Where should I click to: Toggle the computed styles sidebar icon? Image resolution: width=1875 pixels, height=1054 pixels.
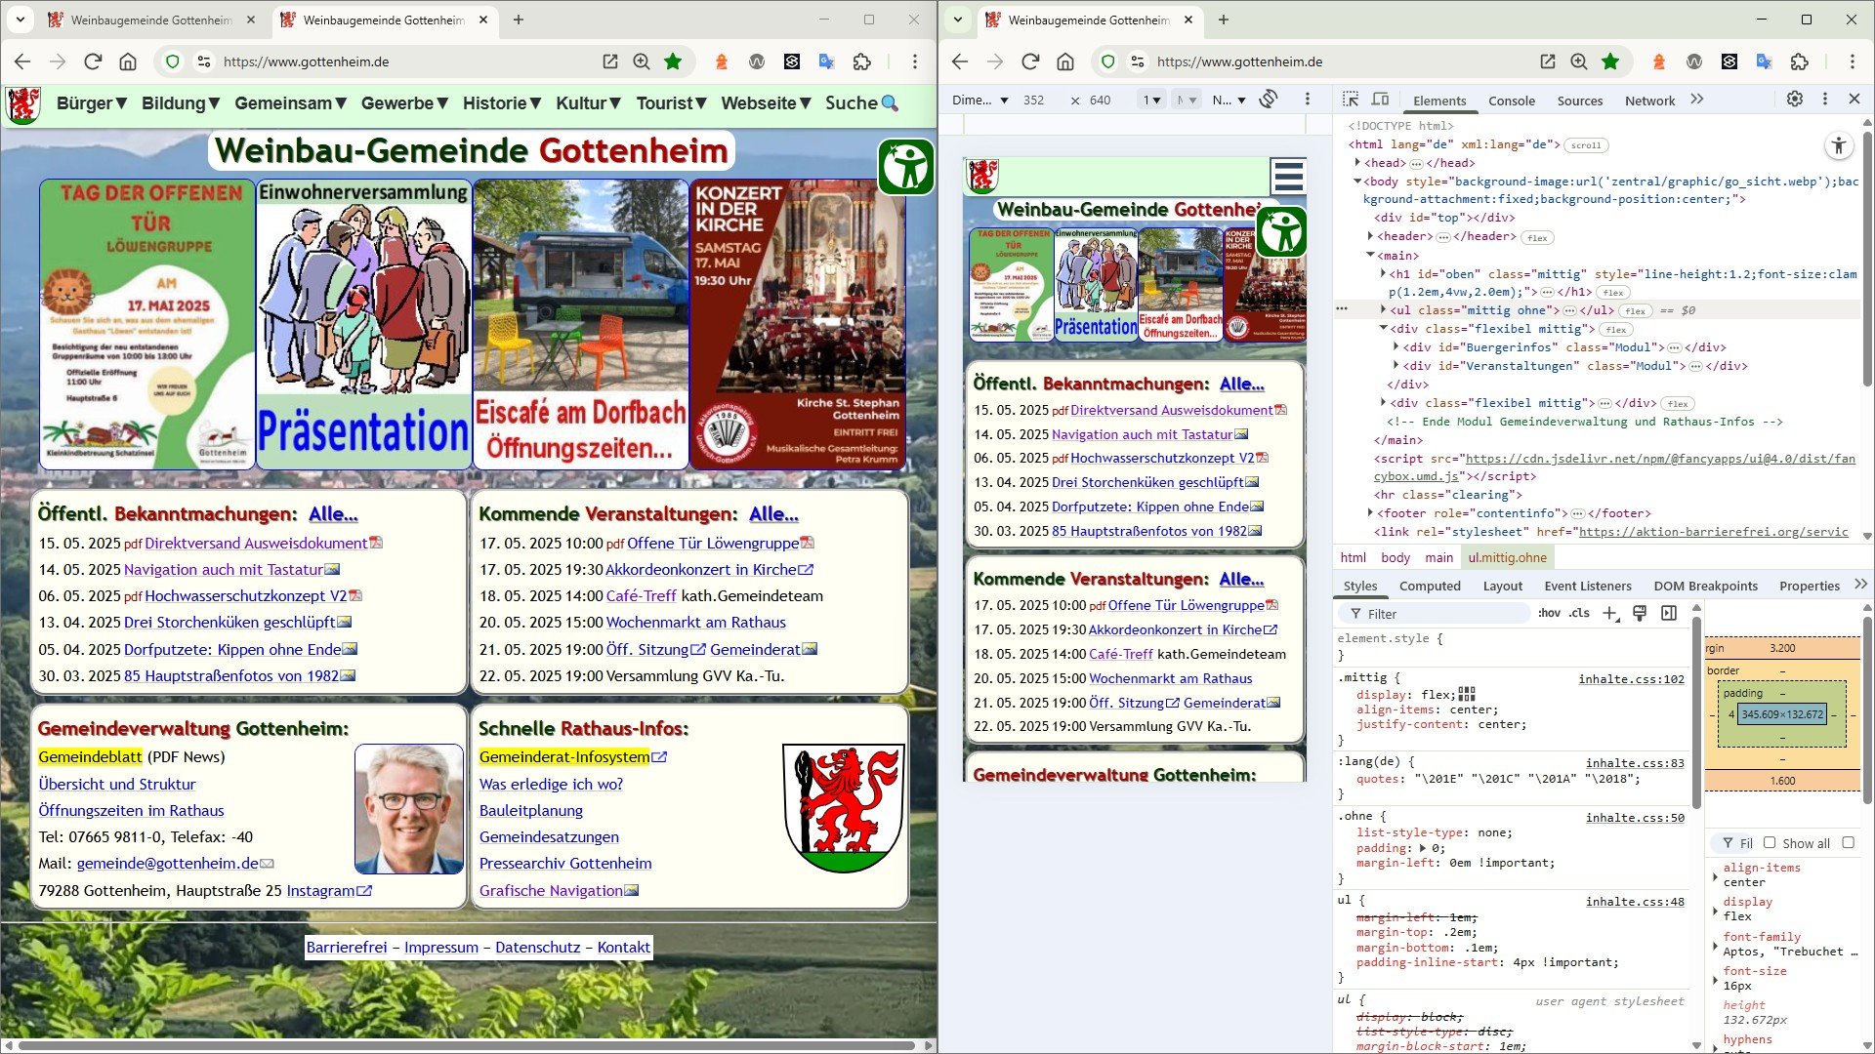(1669, 614)
